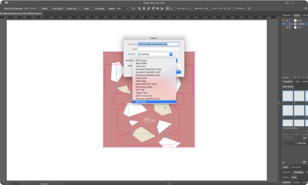Choose JPEG (jpg) format option
Image resolution: width=308 pixels, height=185 pixels.
pos(154,81)
